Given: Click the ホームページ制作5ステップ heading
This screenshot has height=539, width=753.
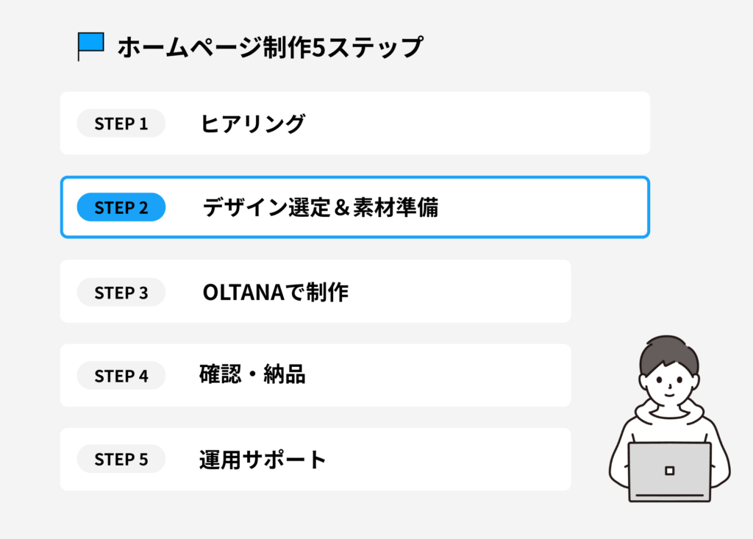Looking at the screenshot, I should click(270, 46).
